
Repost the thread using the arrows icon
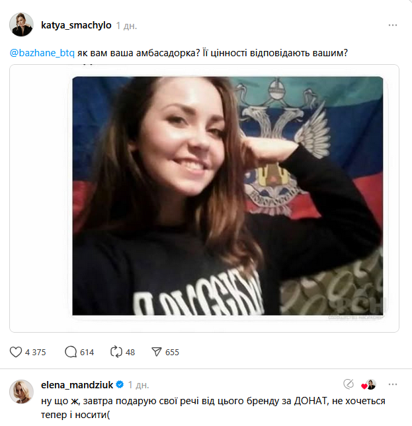[x=116, y=352]
